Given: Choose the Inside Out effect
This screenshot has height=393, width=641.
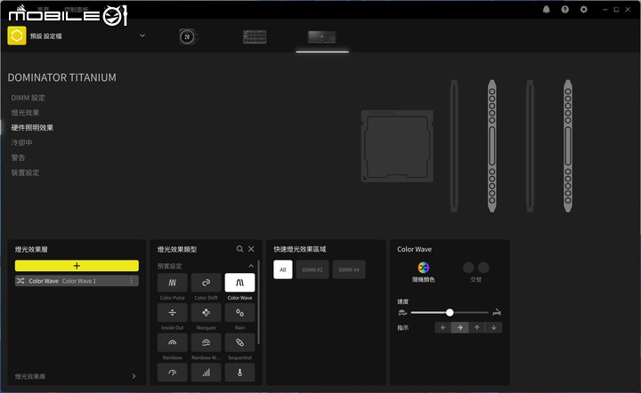Looking at the screenshot, I should (173, 313).
